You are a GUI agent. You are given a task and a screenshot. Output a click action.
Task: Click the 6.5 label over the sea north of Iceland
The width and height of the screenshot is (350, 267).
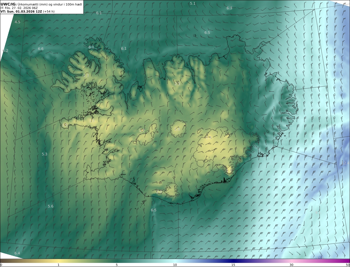[x=207, y=33]
